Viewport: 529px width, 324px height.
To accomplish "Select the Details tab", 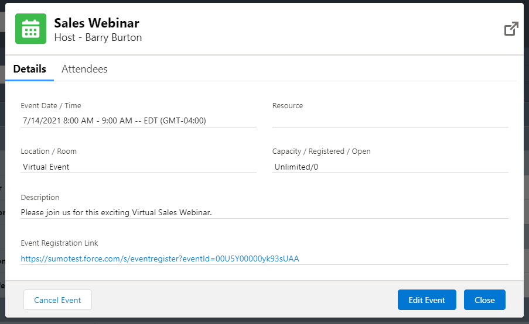I will tap(30, 69).
